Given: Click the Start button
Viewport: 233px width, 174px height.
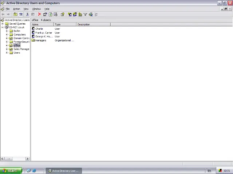Looking at the screenshot, I should [11, 171].
